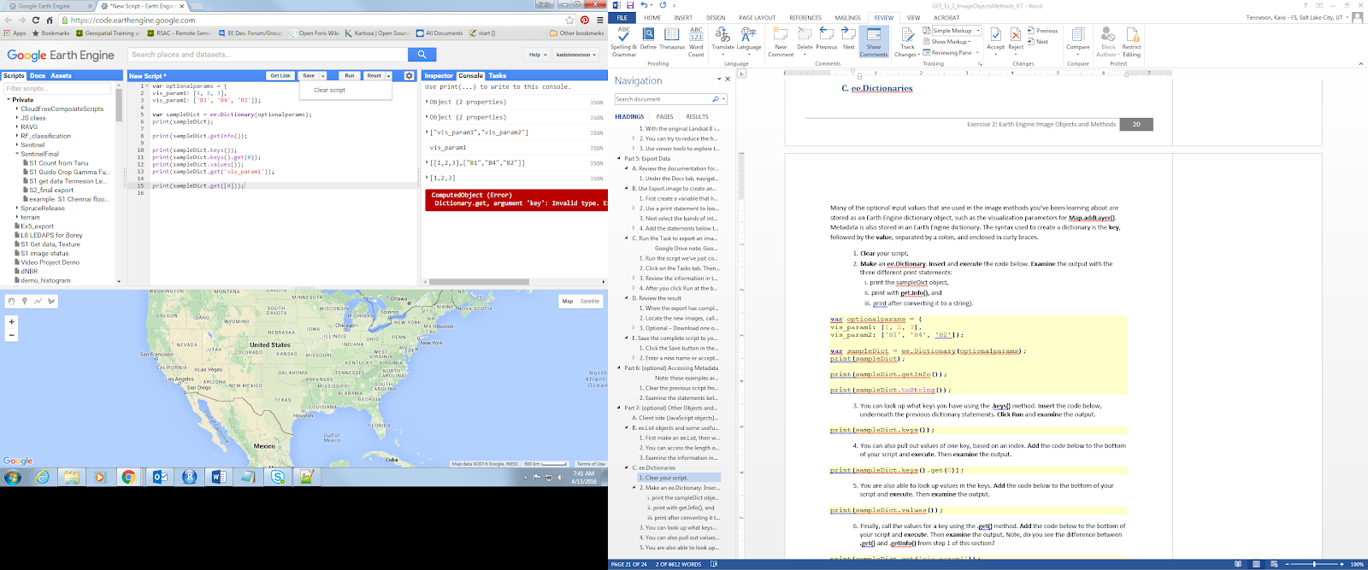The image size is (1368, 570).
Task: Click the Clear script menu option
Action: (329, 90)
